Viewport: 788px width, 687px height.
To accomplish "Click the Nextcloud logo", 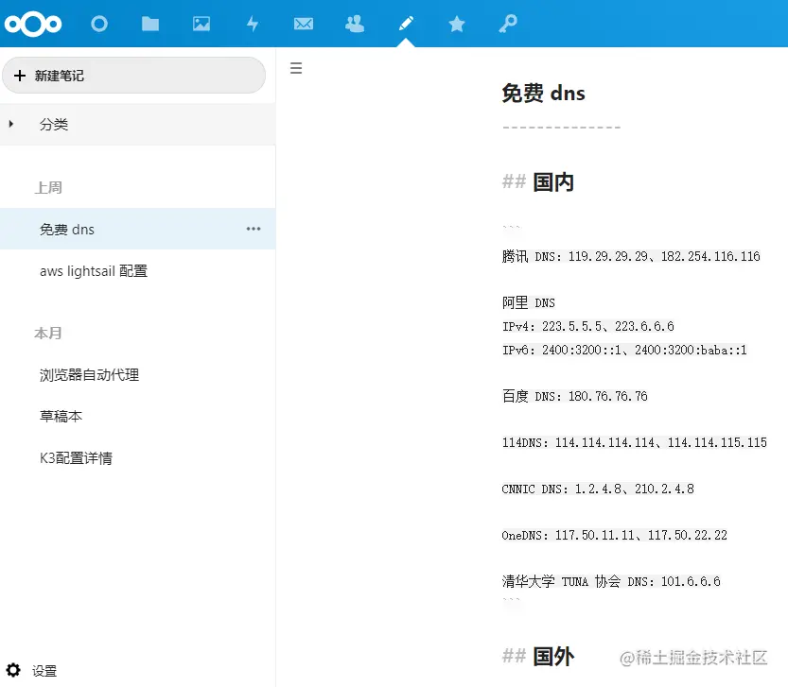I will pos(33,24).
